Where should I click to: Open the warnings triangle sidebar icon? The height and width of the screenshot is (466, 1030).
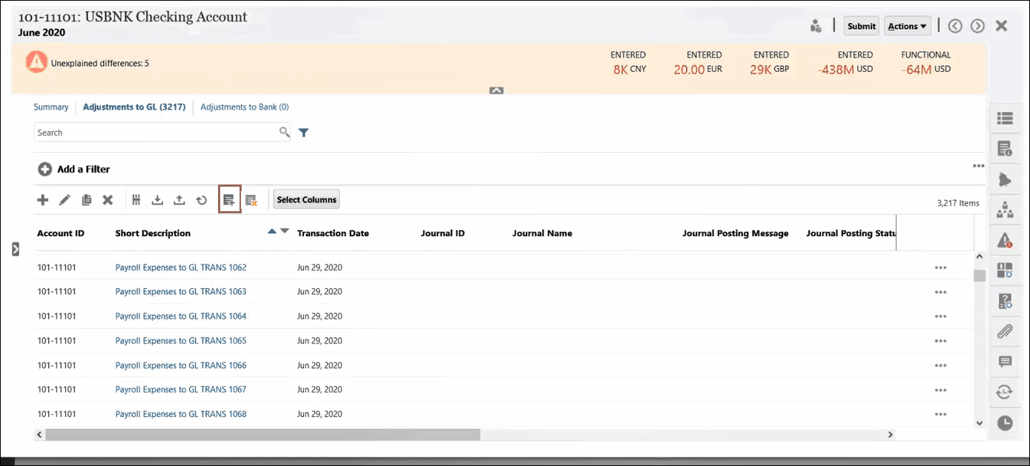pyautogui.click(x=1005, y=240)
